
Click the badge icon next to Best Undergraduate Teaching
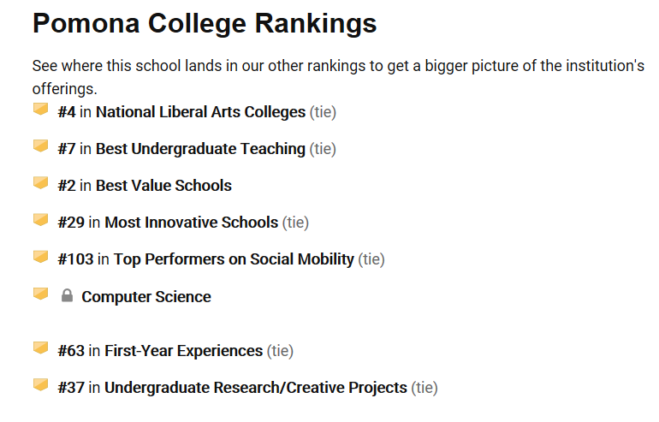click(x=40, y=146)
